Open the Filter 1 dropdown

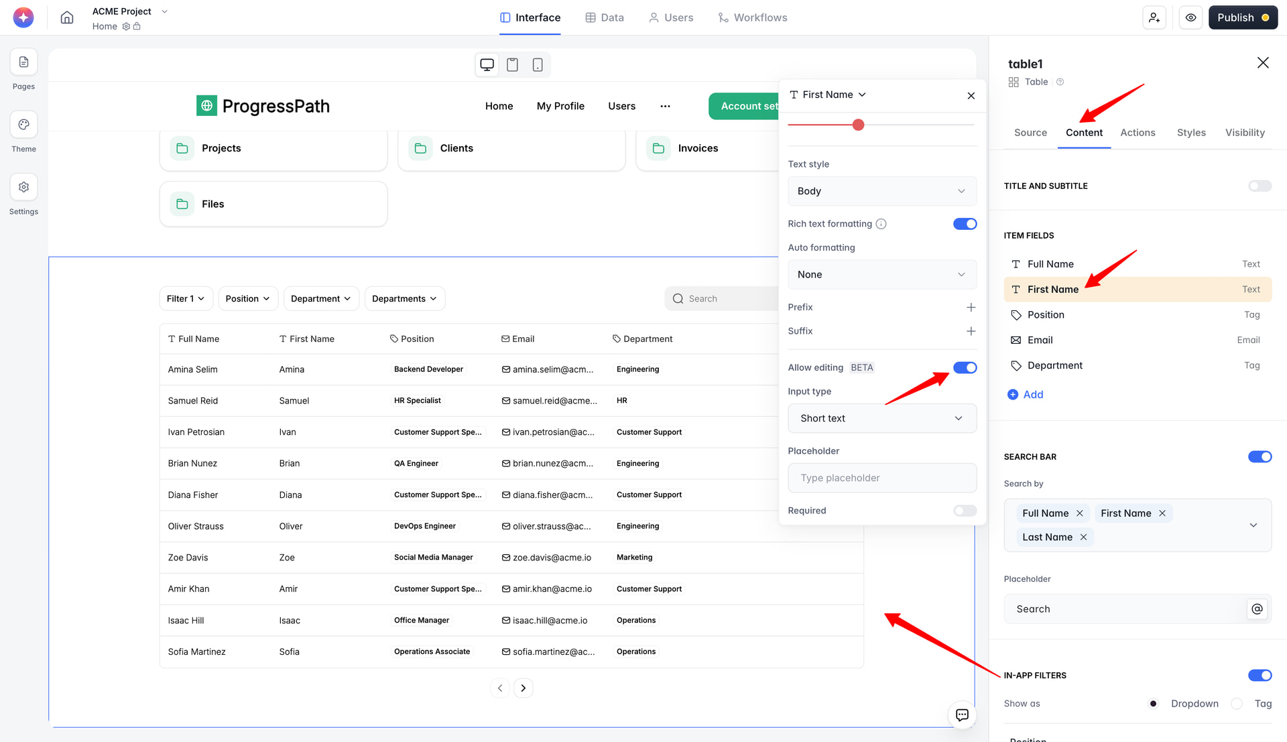186,299
